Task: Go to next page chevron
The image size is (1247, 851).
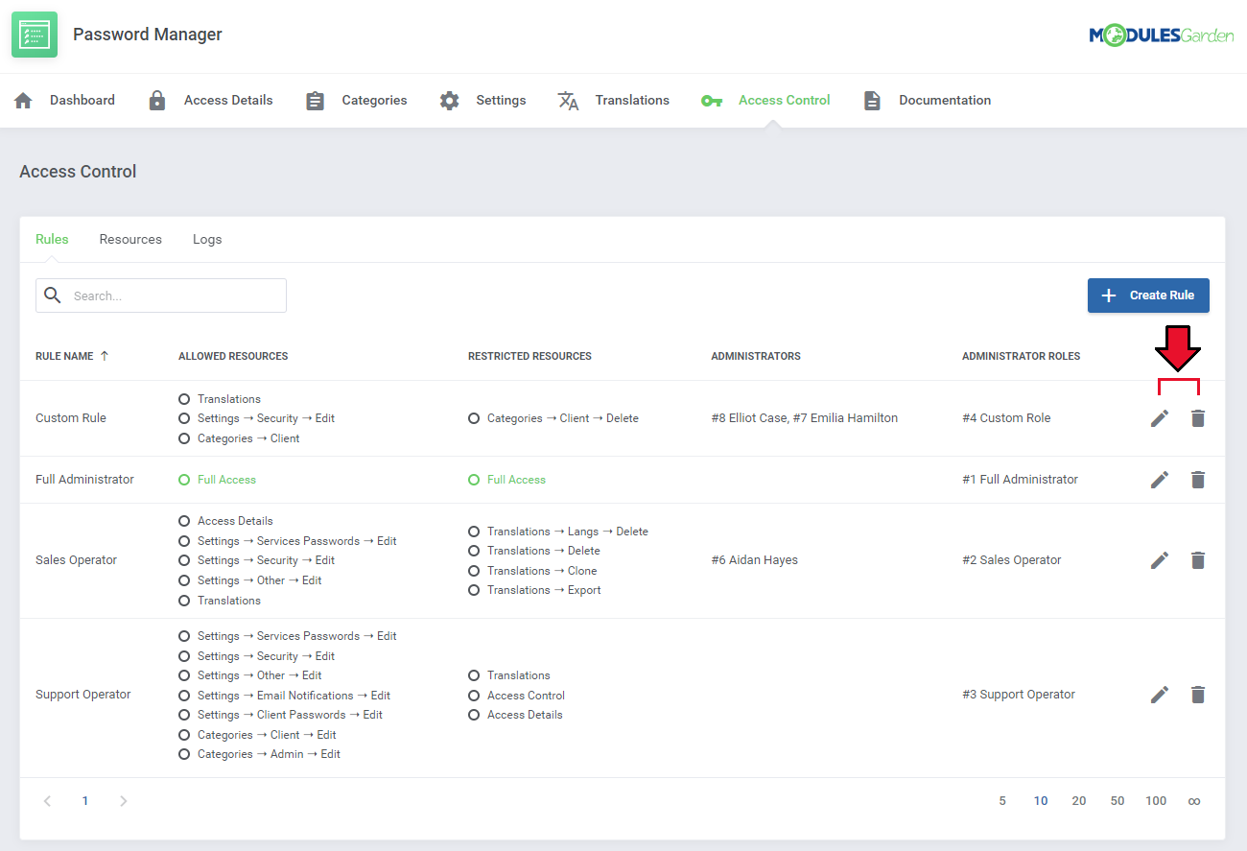Action: click(123, 801)
